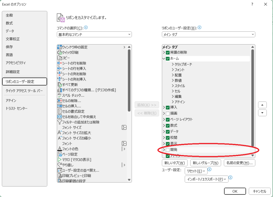Click the command list scrollbar down arrow

129,180
